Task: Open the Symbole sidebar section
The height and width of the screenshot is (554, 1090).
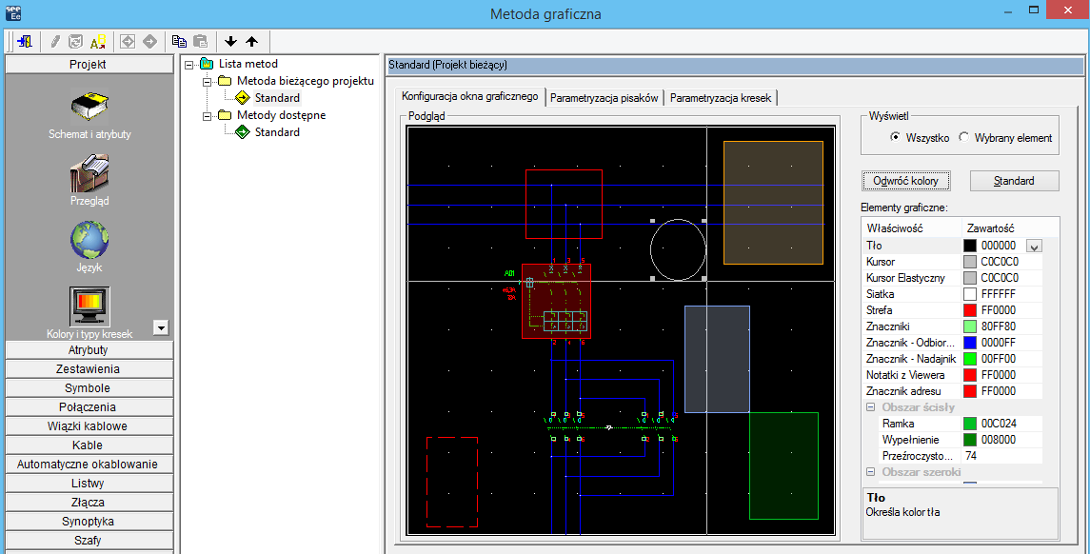Action: tap(89, 387)
